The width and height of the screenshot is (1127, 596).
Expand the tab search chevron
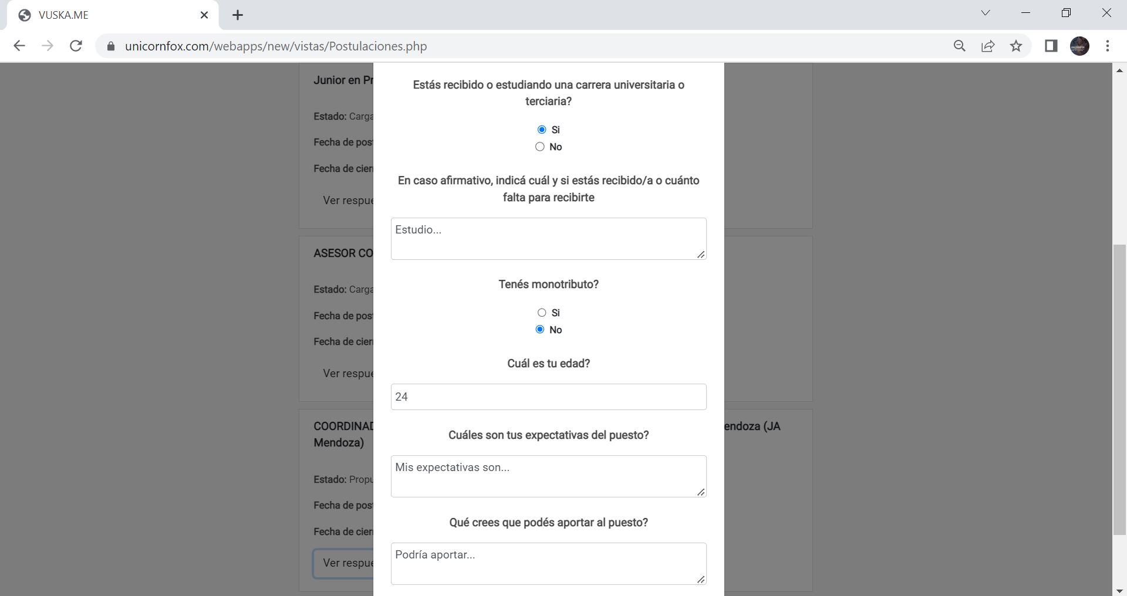click(986, 13)
